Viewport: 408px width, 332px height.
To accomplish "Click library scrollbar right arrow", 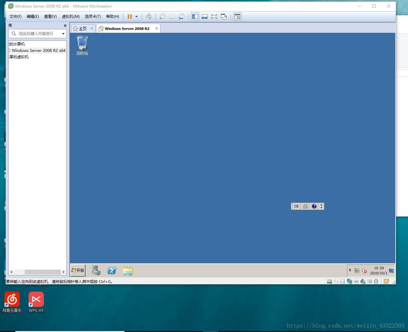I will (63, 272).
